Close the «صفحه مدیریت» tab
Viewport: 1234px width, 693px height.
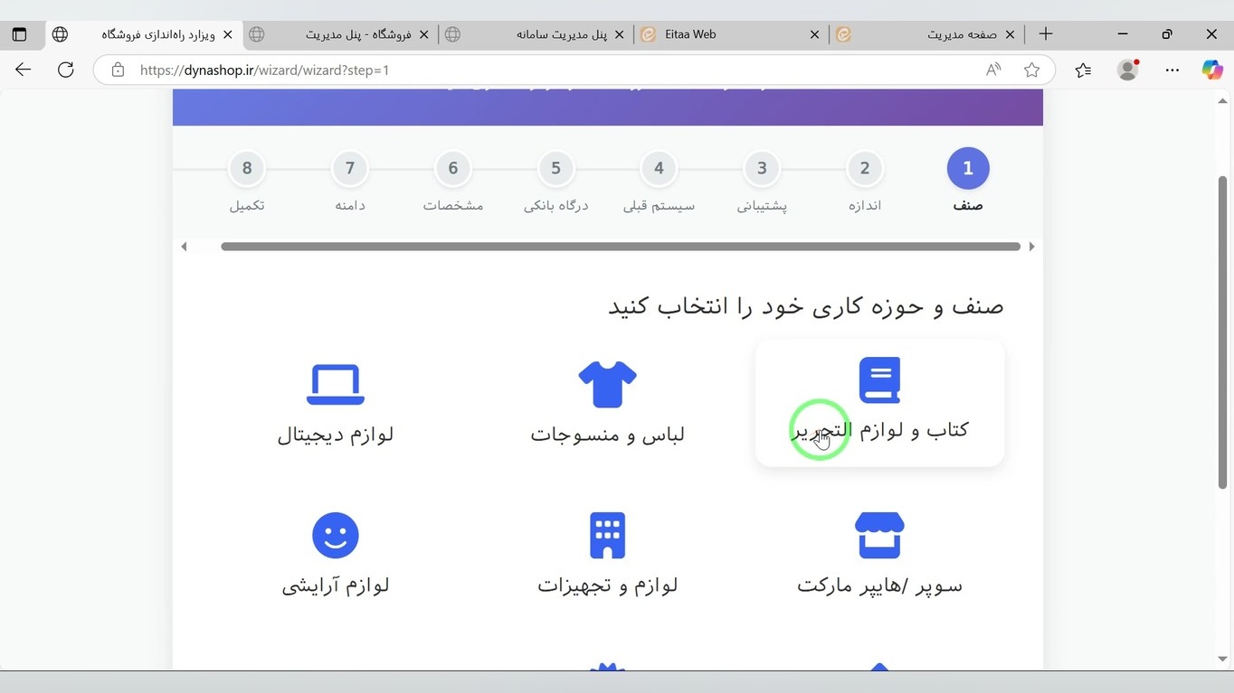tap(1011, 34)
